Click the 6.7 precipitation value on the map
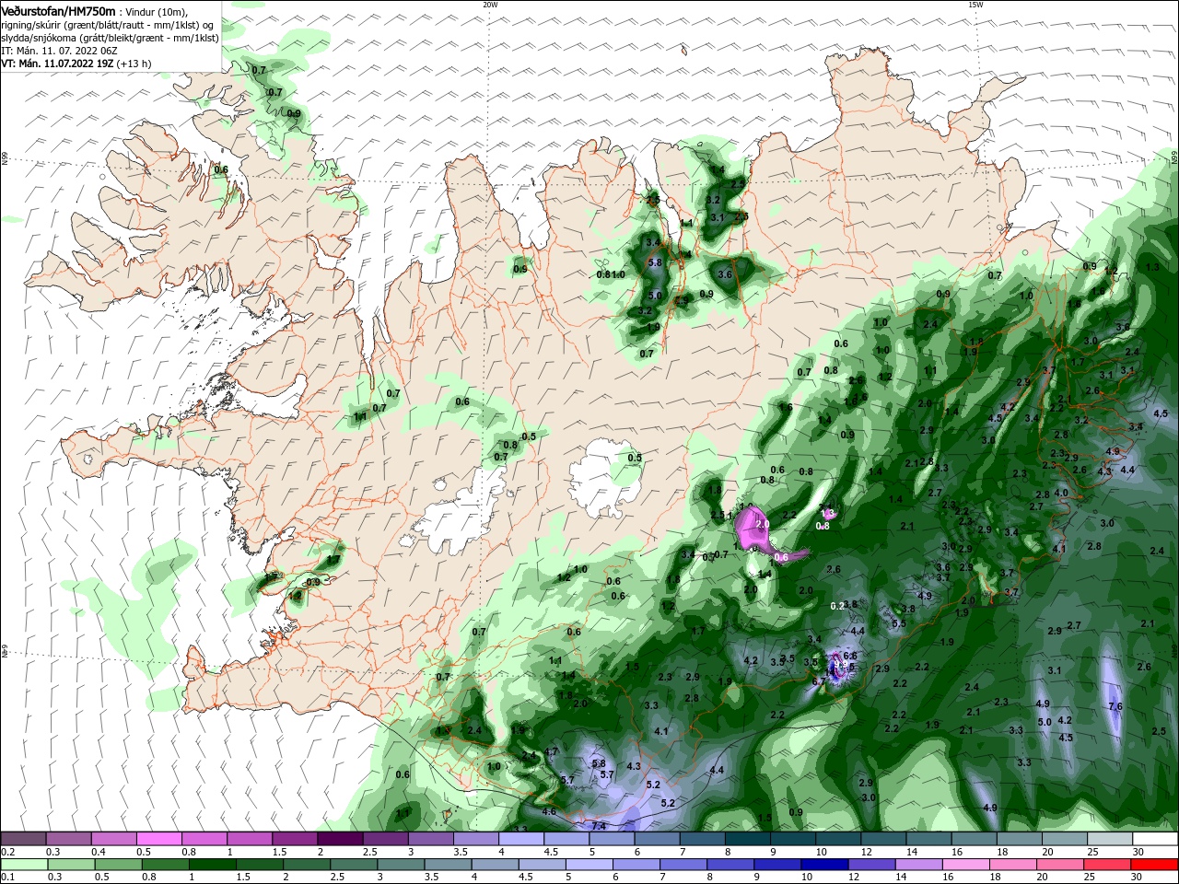 (x=819, y=680)
